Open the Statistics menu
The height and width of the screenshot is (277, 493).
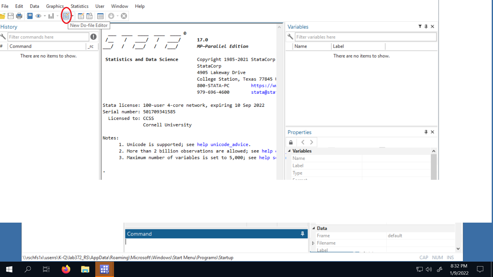pyautogui.click(x=80, y=6)
